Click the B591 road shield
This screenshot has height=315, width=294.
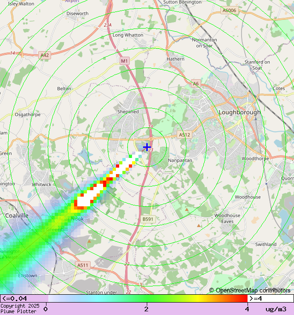[x=148, y=219]
